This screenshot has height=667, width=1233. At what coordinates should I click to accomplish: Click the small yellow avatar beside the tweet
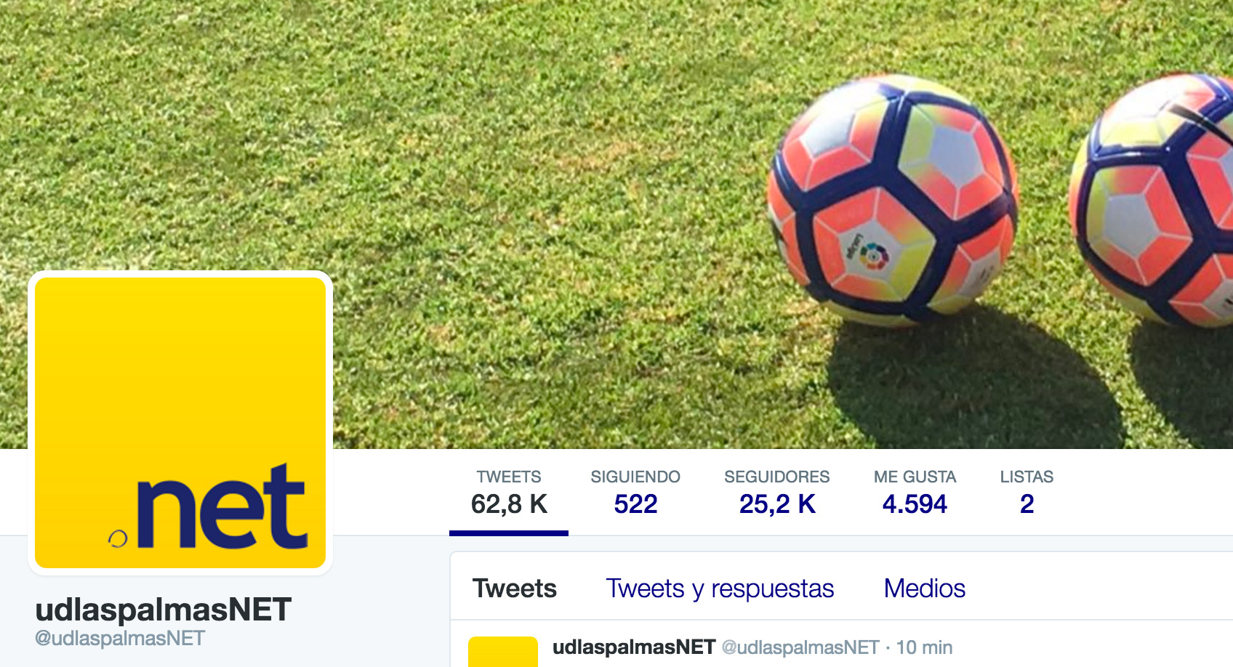[x=503, y=652]
